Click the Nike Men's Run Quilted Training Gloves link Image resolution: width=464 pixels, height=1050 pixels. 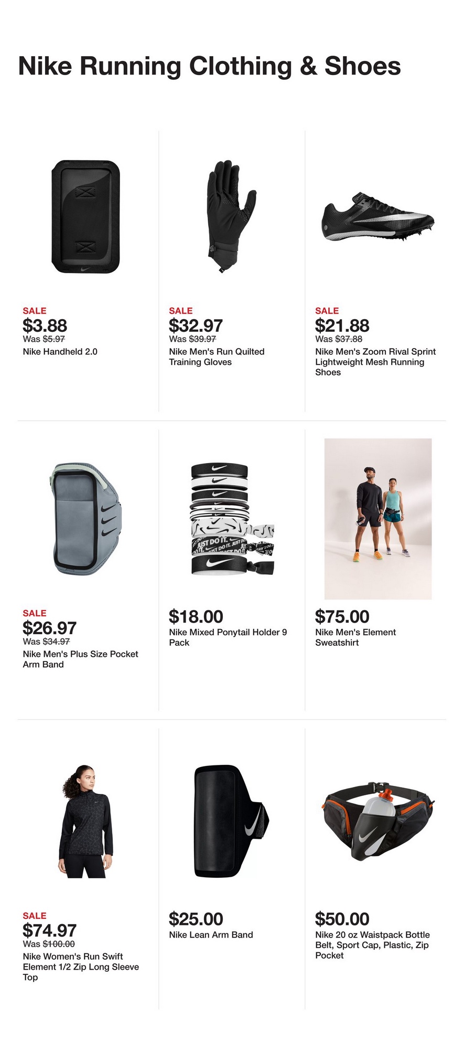[x=217, y=357]
